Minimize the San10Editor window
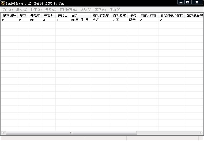The height and width of the screenshot is (141, 204). tap(181, 2)
